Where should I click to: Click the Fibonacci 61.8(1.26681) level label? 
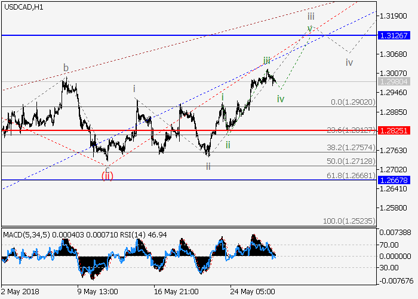351,176
